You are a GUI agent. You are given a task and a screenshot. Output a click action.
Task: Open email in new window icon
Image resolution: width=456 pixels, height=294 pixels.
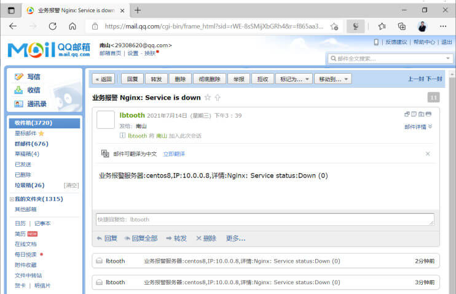407,114
